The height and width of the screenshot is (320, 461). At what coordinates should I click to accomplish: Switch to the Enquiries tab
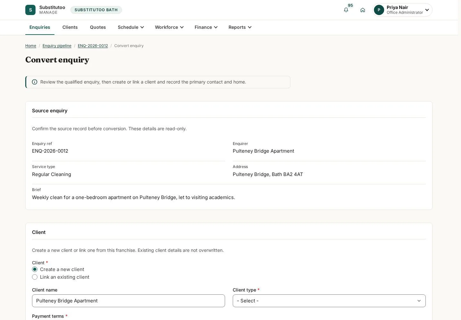(x=40, y=27)
